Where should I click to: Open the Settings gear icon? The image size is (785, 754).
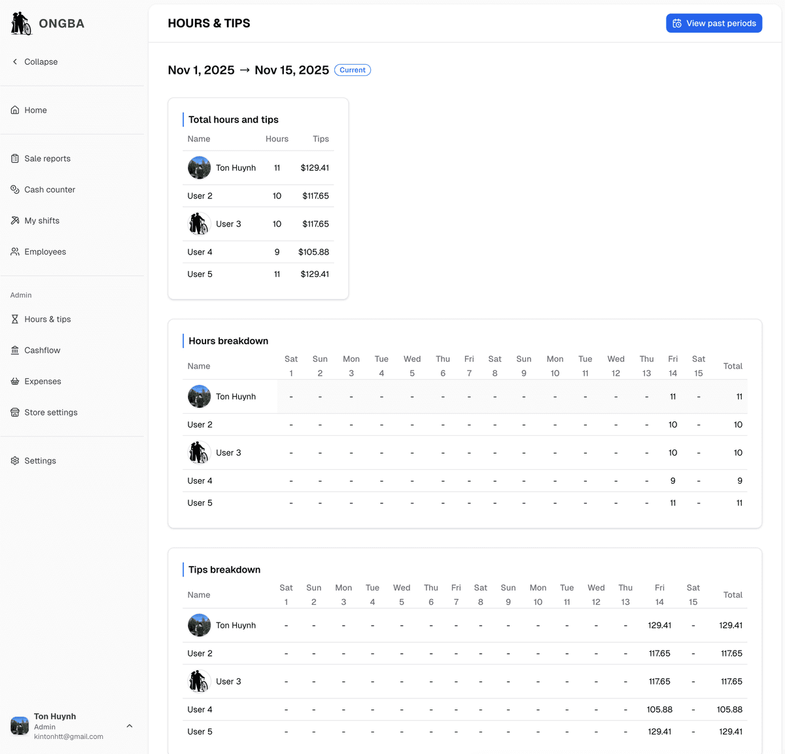[x=14, y=460]
